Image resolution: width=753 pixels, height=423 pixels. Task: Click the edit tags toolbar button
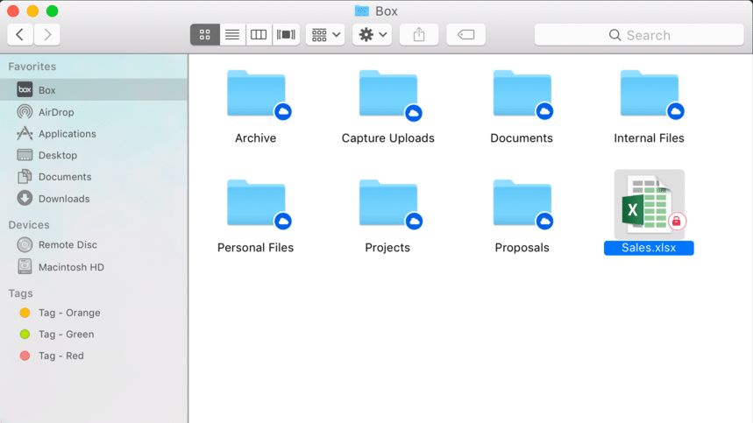pos(465,34)
